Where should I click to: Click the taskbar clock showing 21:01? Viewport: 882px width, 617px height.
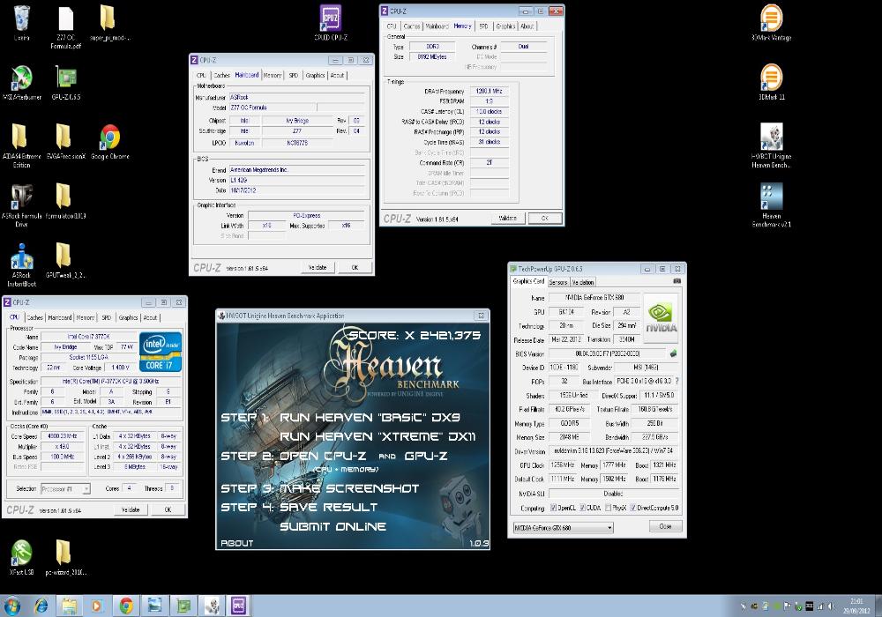856,606
